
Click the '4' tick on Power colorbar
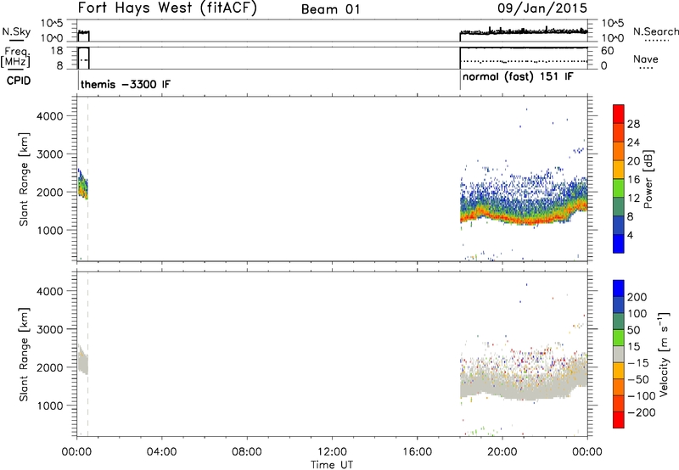click(x=630, y=235)
